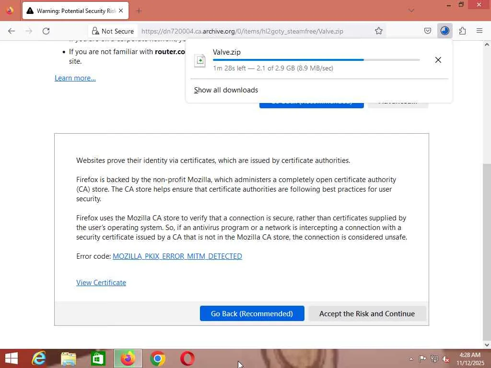Click Go Back (Recommended) in the advanced panel

(252, 313)
